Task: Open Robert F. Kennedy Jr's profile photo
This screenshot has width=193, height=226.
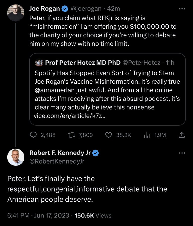Action: point(16,157)
